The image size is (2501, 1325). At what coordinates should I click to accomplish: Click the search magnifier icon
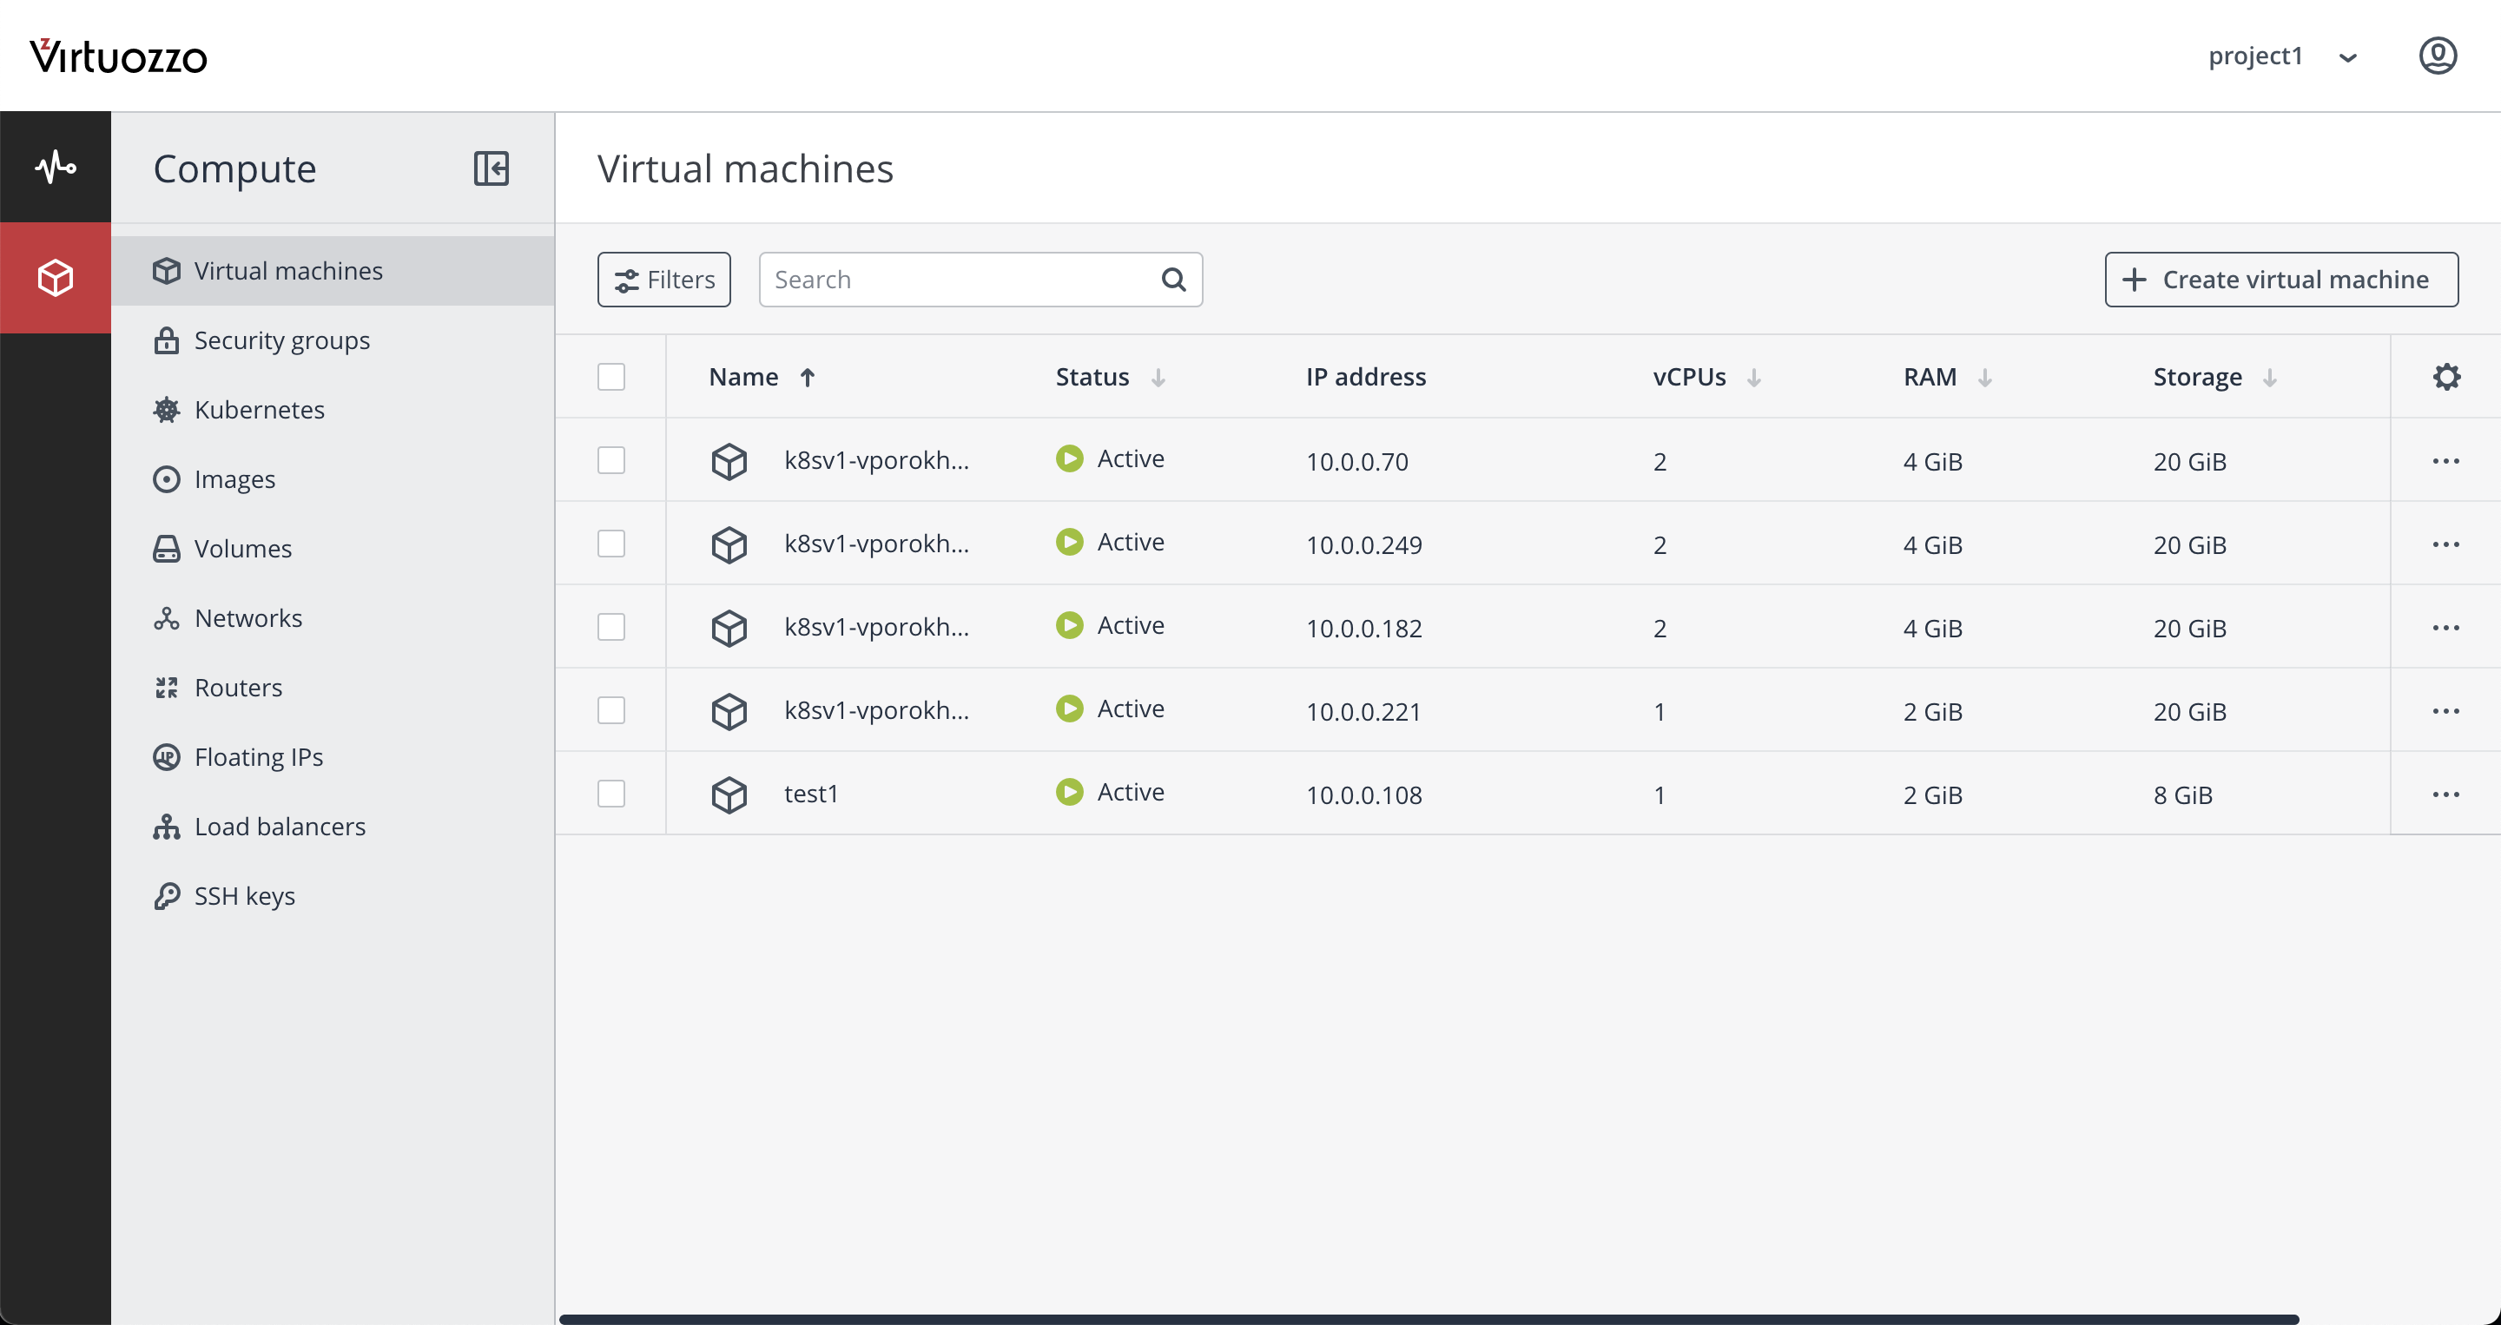pyautogui.click(x=1173, y=280)
